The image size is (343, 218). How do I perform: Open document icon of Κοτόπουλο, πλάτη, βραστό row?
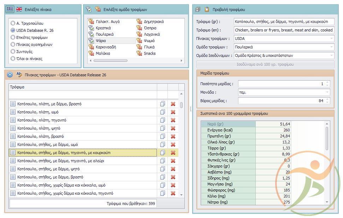click(x=13, y=136)
